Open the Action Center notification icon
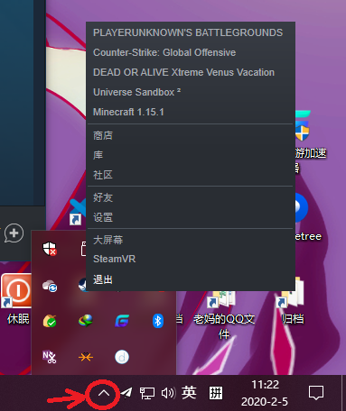 tap(316, 393)
